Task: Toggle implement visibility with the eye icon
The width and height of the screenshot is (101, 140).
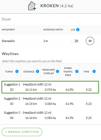Action: pos(90,41)
